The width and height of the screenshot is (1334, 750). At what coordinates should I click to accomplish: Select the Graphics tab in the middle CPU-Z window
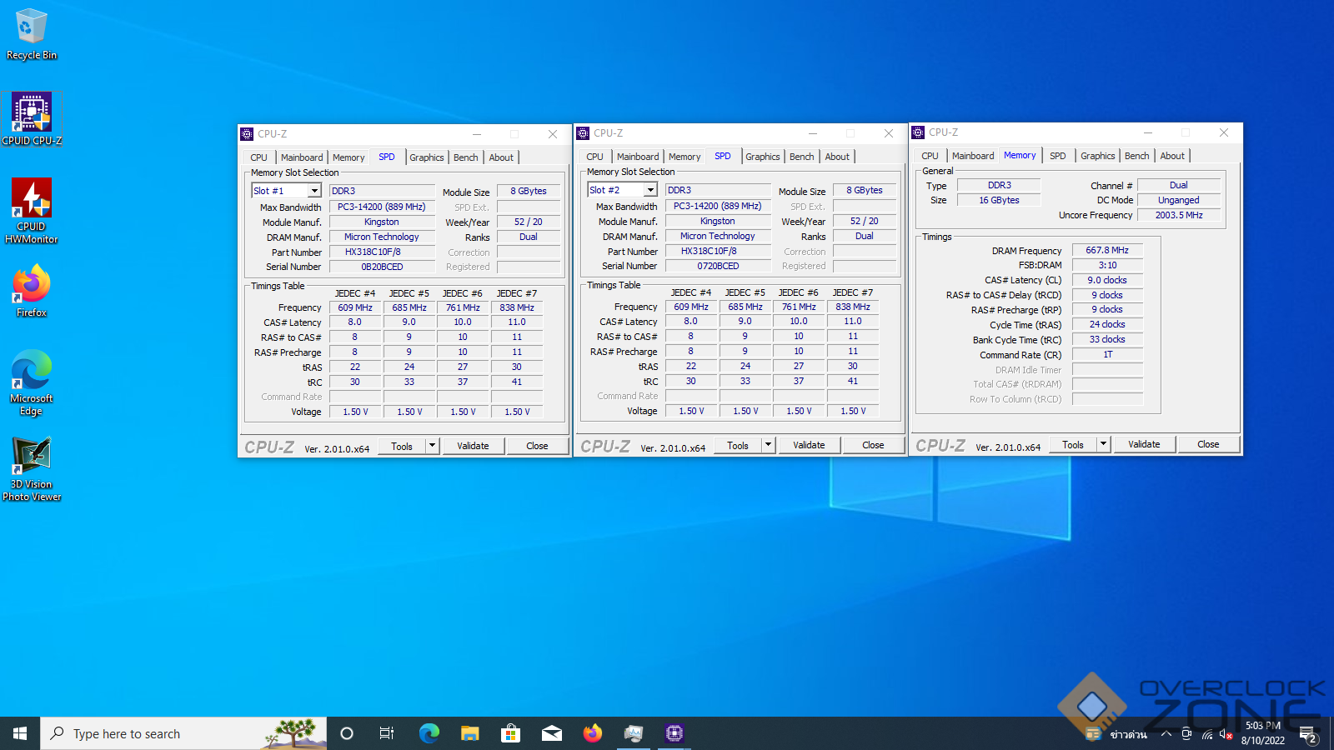point(762,157)
